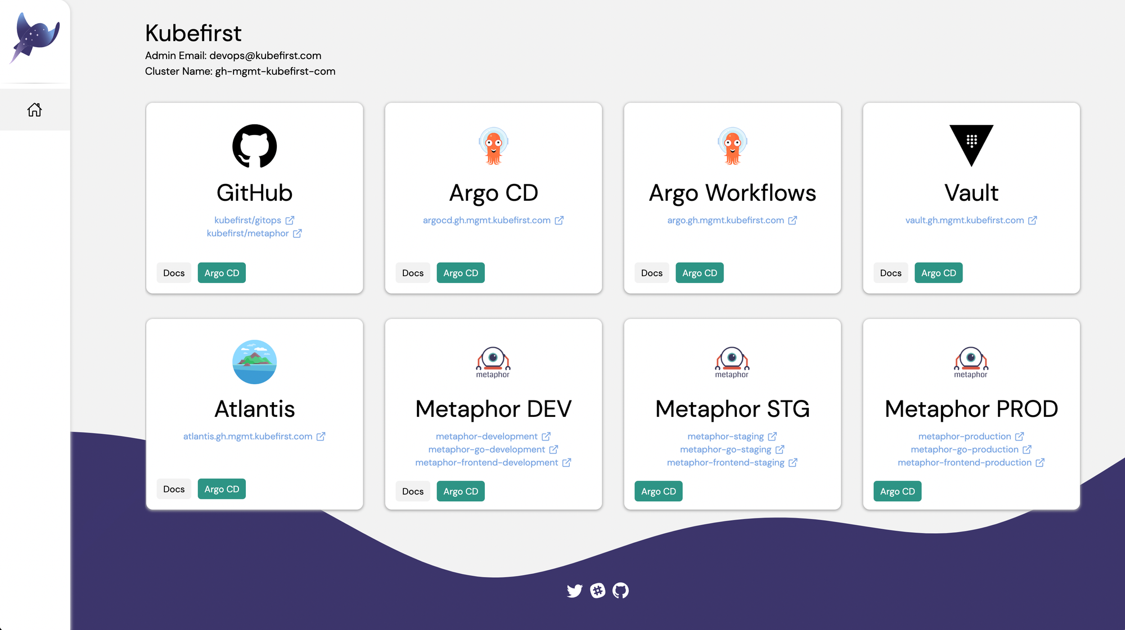Image resolution: width=1125 pixels, height=630 pixels.
Task: Open the Home icon in sidebar
Action: (x=35, y=110)
